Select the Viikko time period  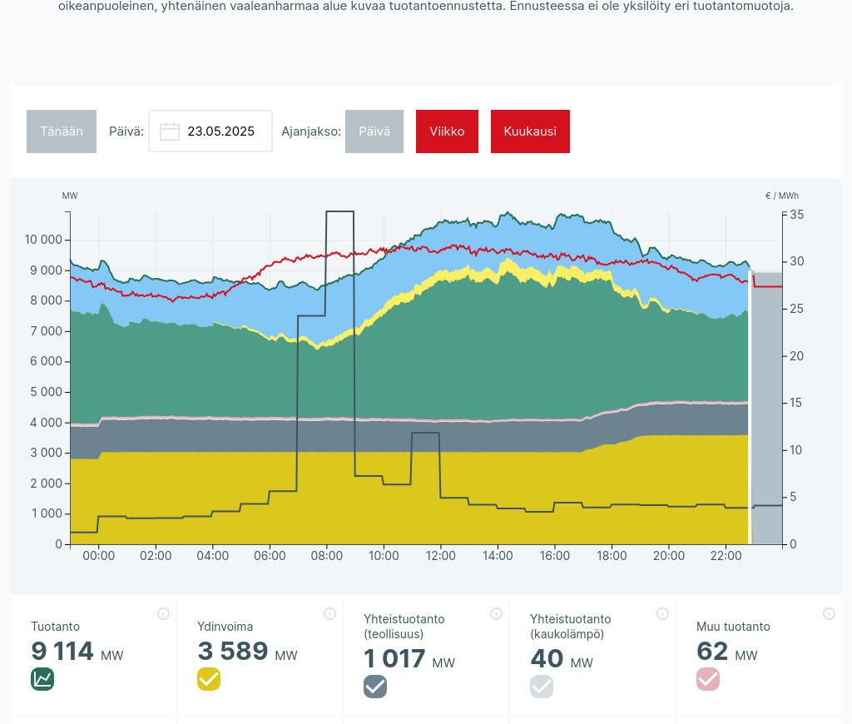[447, 131]
